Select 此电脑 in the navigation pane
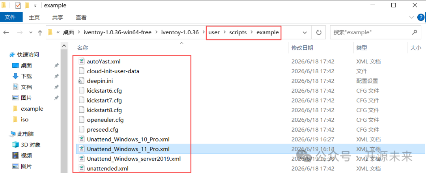426x173 pixels. coord(25,134)
